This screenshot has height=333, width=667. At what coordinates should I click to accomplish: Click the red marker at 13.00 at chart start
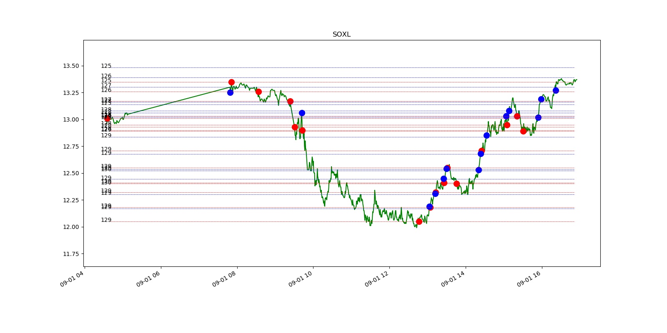(x=107, y=118)
